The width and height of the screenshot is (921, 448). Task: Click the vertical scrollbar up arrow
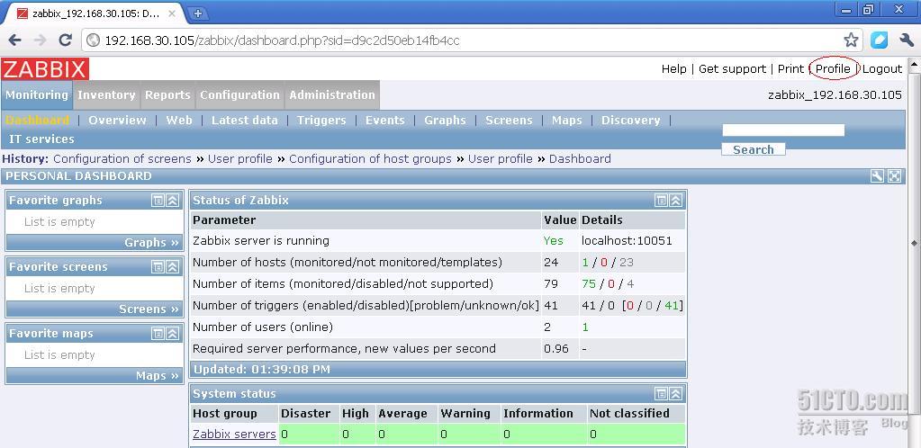(914, 63)
